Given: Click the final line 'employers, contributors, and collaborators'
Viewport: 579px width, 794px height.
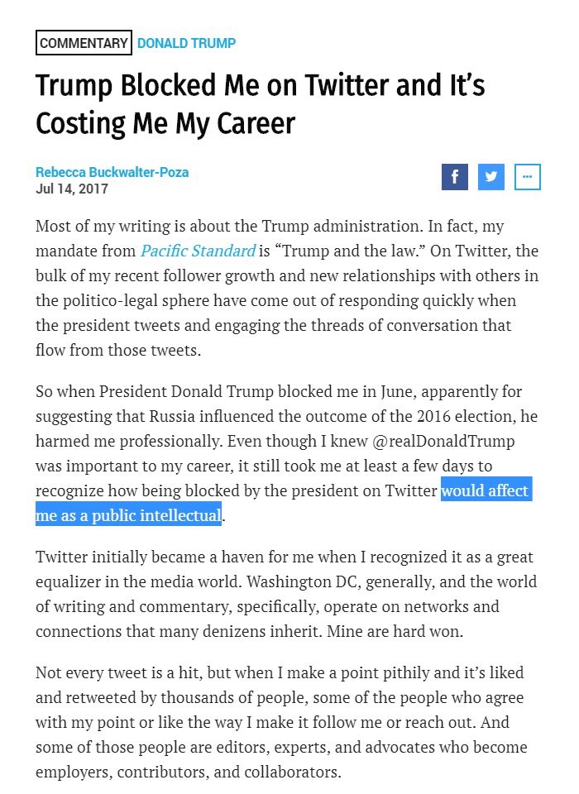Looking at the screenshot, I should pyautogui.click(x=189, y=772).
